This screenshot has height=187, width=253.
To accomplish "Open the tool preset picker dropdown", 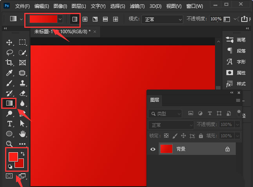I will [21, 19].
